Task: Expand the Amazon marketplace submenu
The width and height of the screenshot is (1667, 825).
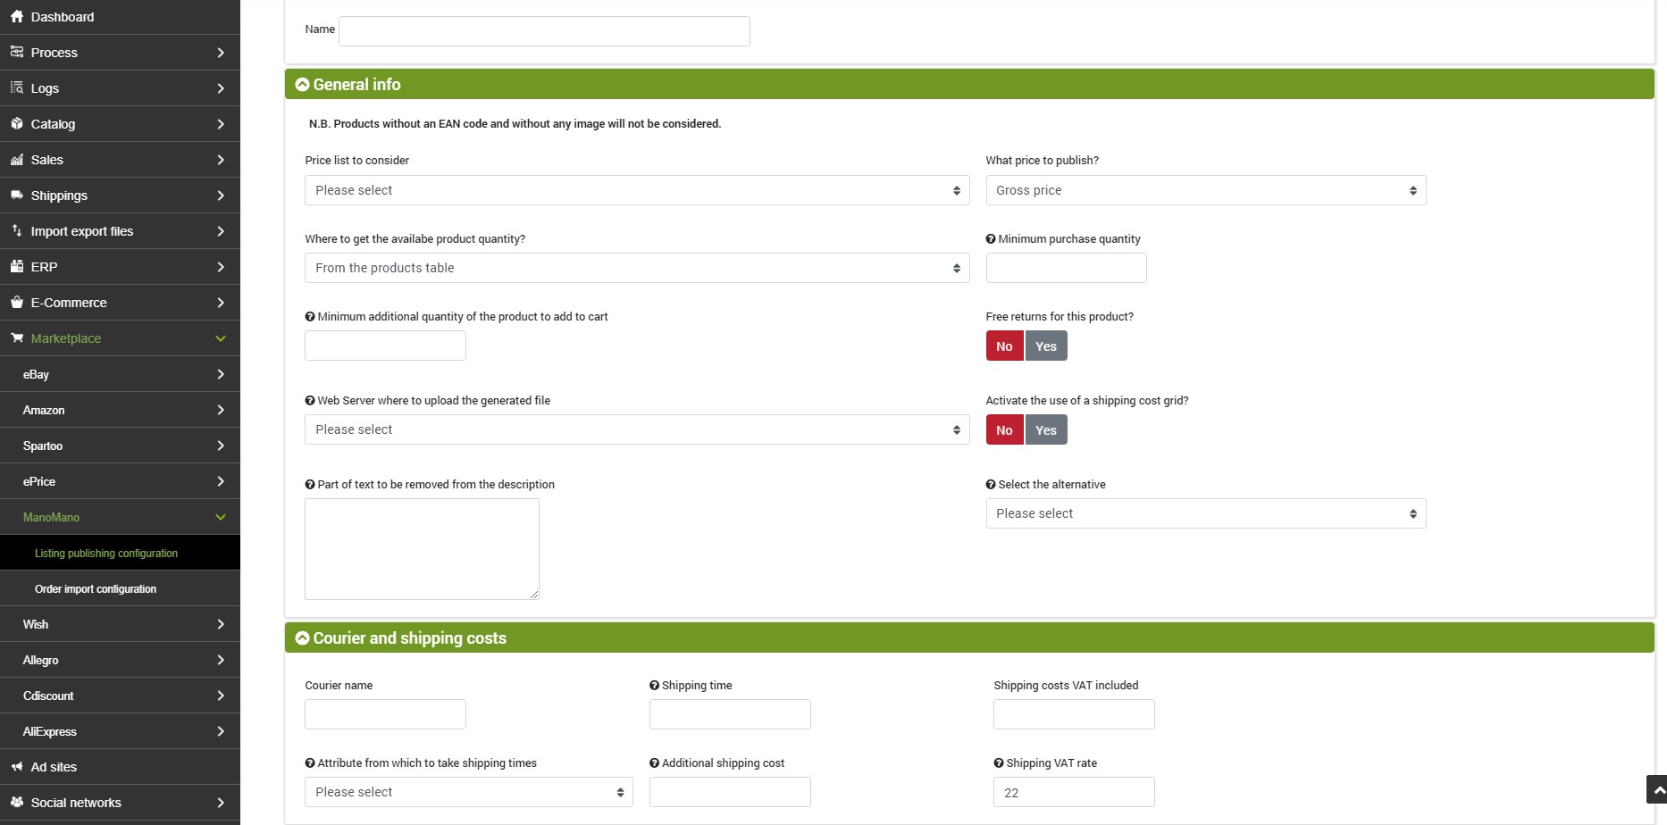Action: (120, 411)
